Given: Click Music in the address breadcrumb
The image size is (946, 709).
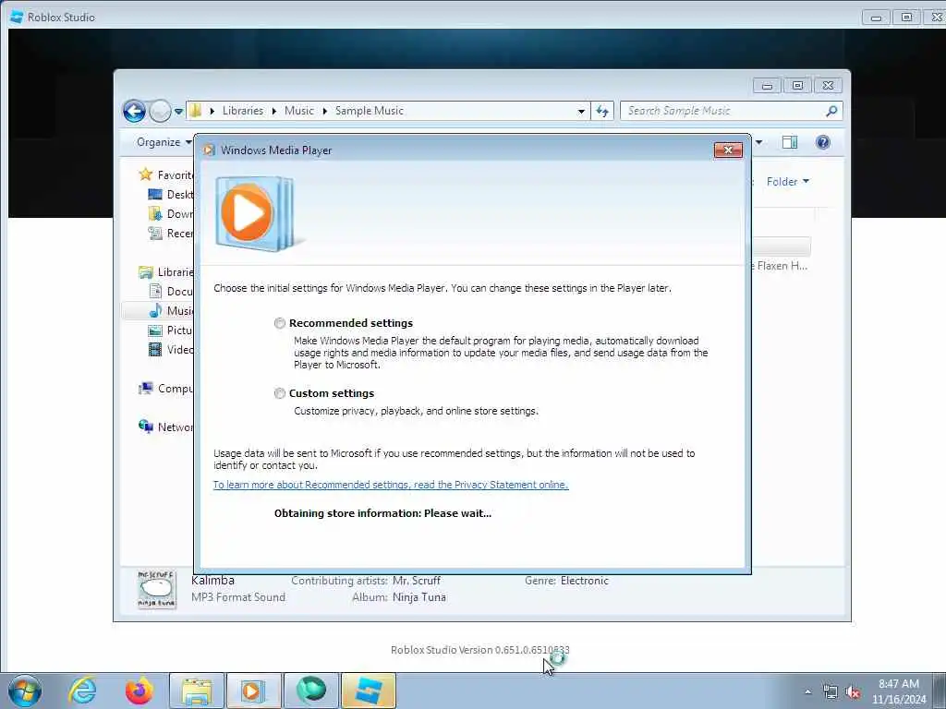Looking at the screenshot, I should click(x=298, y=111).
